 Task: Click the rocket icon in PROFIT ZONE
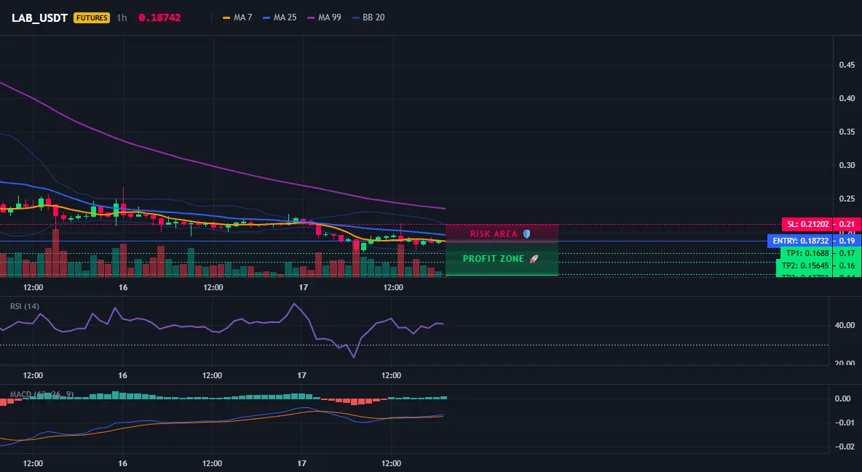[534, 259]
